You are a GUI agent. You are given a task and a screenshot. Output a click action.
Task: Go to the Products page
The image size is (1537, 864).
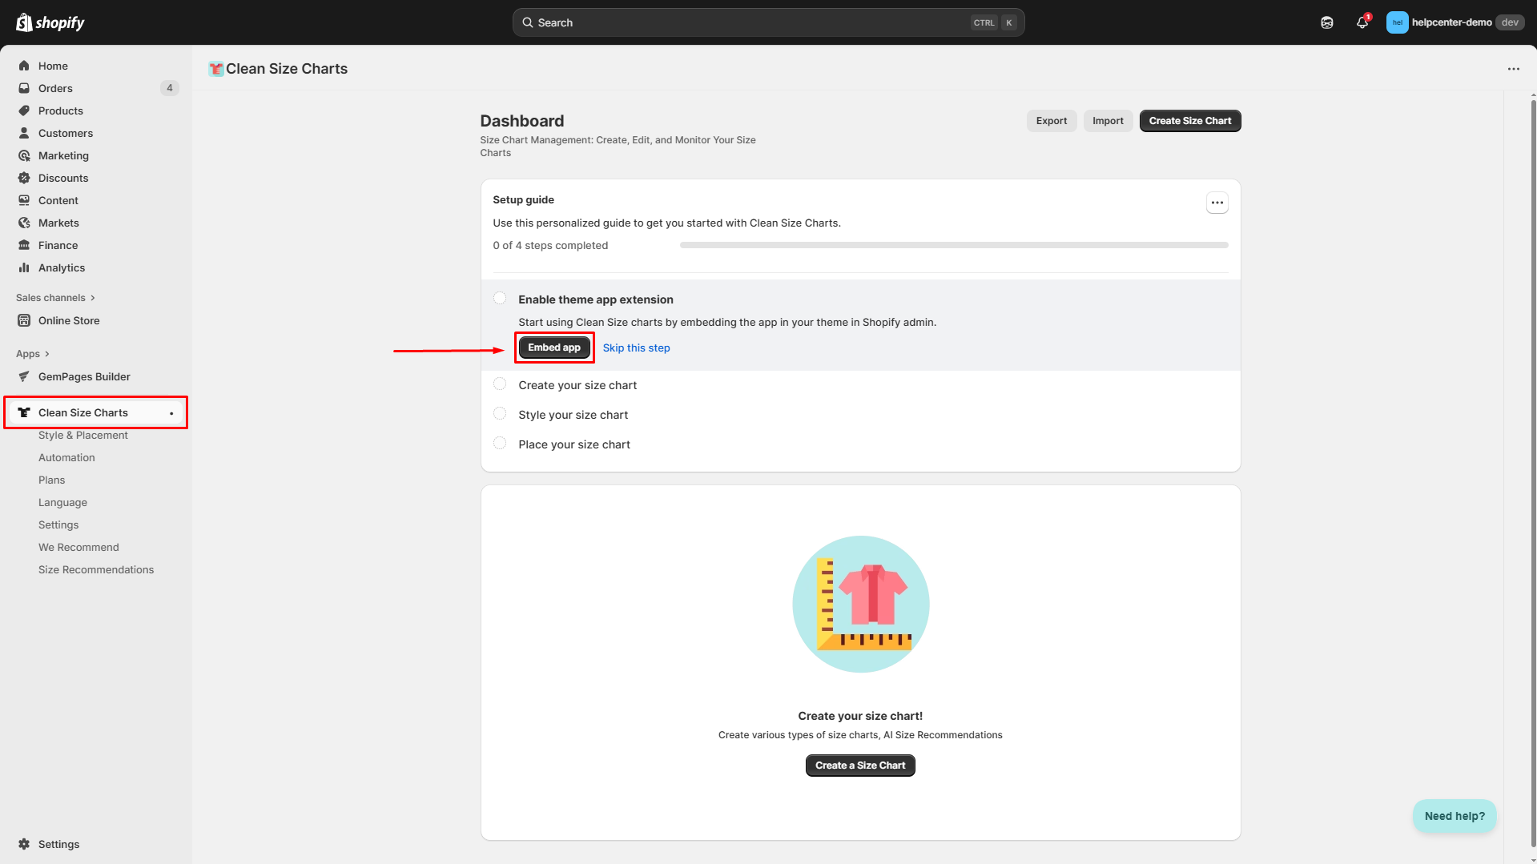61,111
